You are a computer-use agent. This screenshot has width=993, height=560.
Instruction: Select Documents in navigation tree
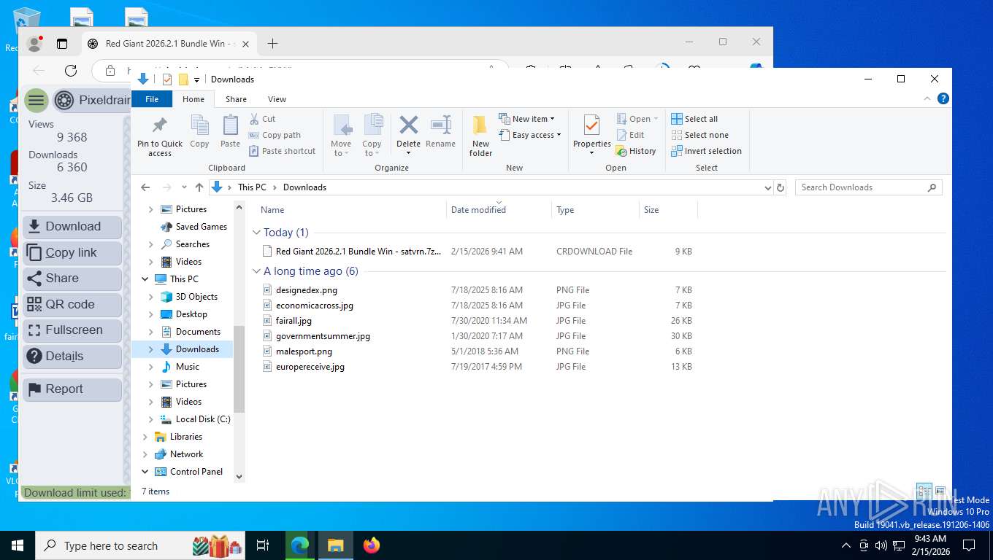tap(198, 332)
